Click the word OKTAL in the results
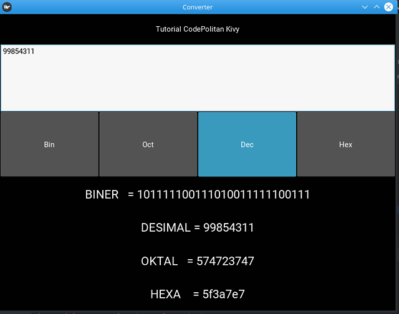The height and width of the screenshot is (314, 399). [x=160, y=261]
